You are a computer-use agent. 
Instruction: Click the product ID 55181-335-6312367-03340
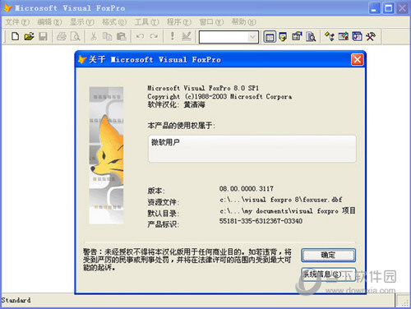coord(261,221)
